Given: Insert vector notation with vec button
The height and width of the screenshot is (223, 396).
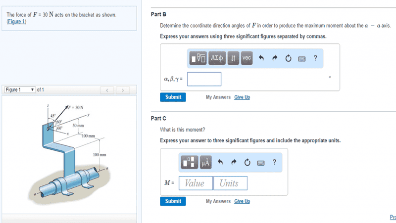Looking at the screenshot, I should tap(247, 58).
